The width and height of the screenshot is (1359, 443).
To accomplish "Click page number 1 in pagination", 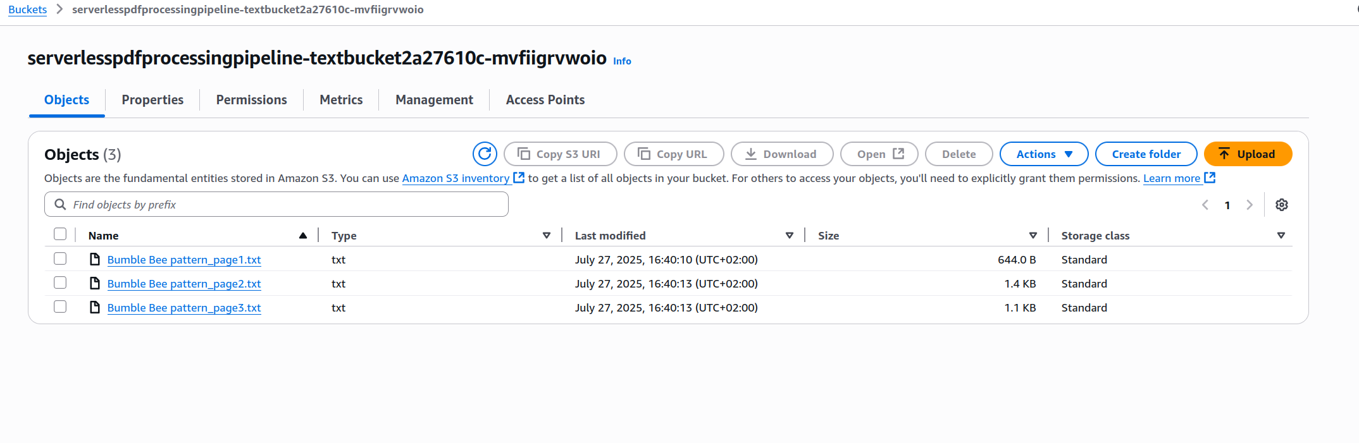I will click(x=1227, y=205).
